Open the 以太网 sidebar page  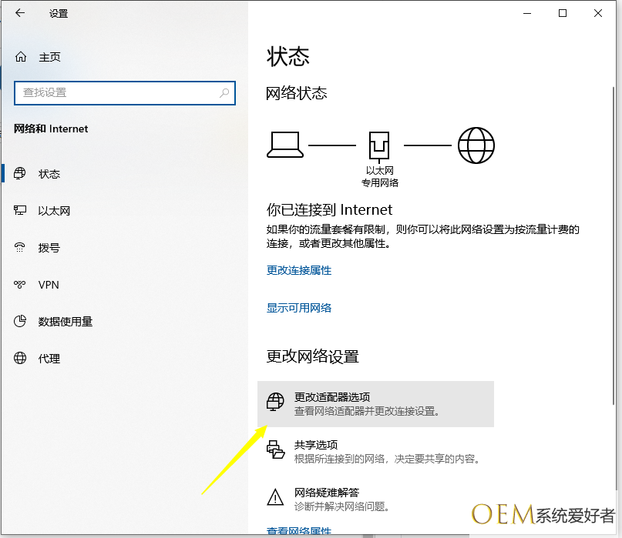(54, 211)
